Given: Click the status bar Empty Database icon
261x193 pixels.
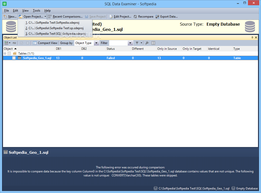Looking at the screenshot, I should pyautogui.click(x=233, y=188).
